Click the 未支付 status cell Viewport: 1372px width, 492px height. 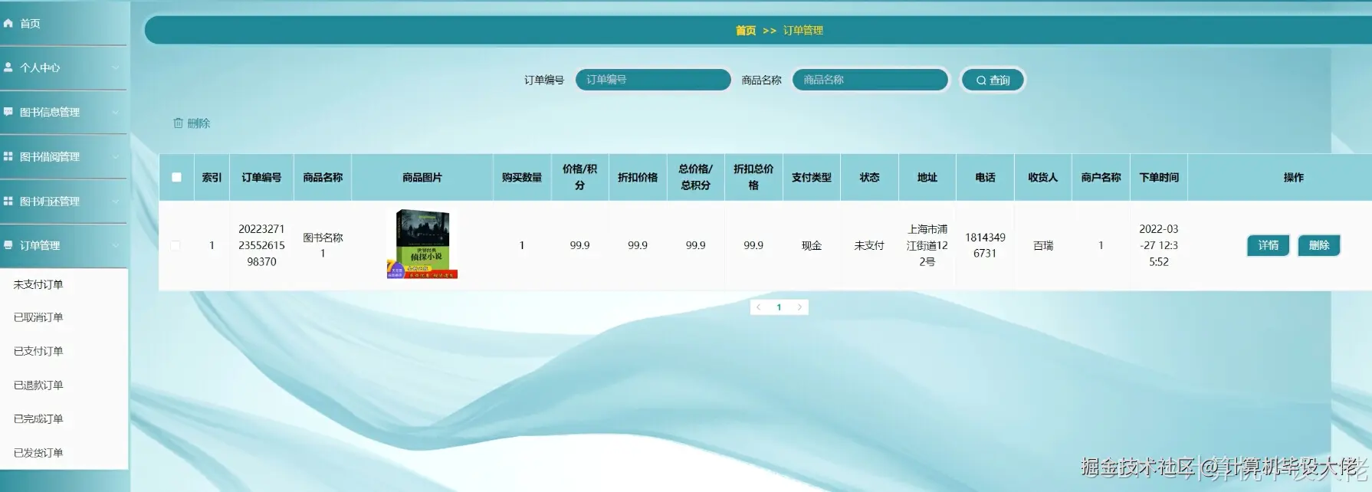coord(869,245)
